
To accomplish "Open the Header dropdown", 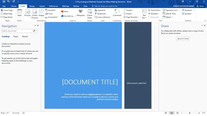I will tap(133, 10).
